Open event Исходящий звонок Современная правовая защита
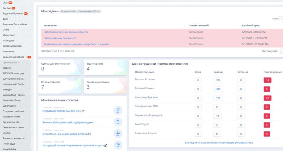This screenshot has height=151, width=283. 73,145
